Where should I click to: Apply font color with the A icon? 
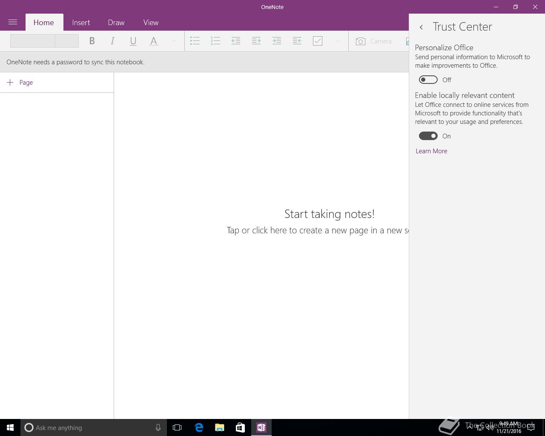click(x=154, y=41)
